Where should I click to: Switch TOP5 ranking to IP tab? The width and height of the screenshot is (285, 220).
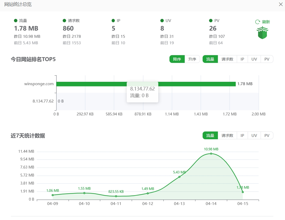(x=242, y=59)
